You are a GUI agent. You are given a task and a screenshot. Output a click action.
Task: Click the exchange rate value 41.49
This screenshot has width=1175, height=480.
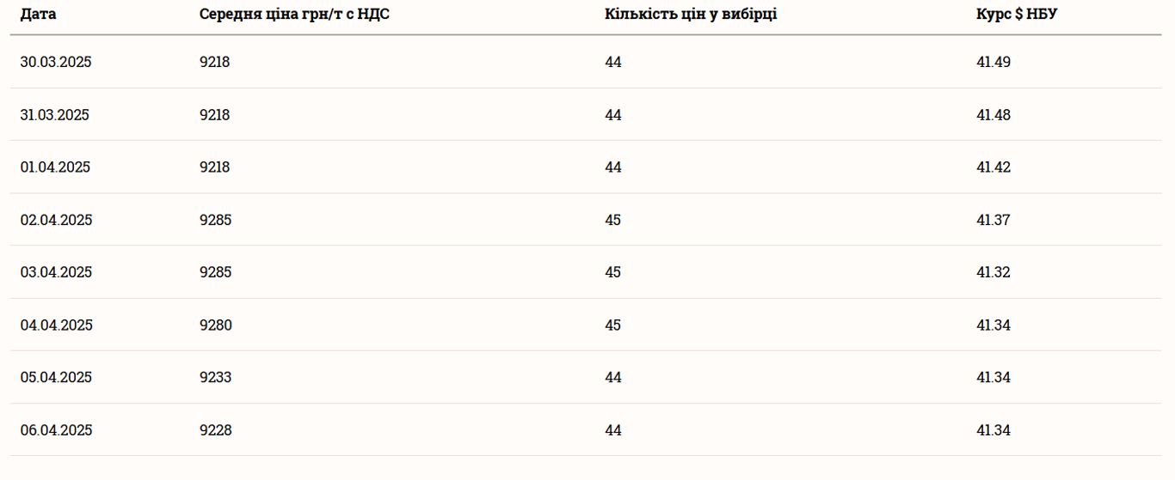coord(994,63)
